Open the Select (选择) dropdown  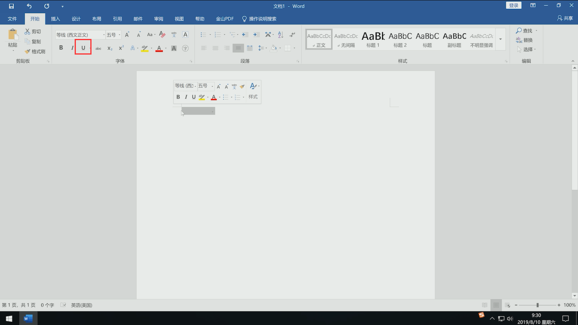526,49
